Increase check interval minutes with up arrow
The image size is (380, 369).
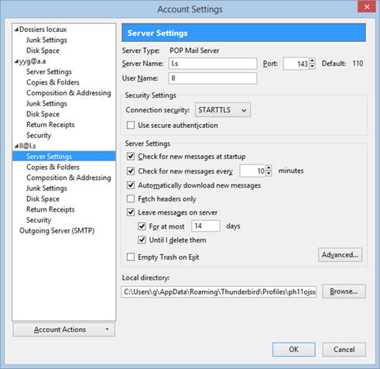coord(269,168)
